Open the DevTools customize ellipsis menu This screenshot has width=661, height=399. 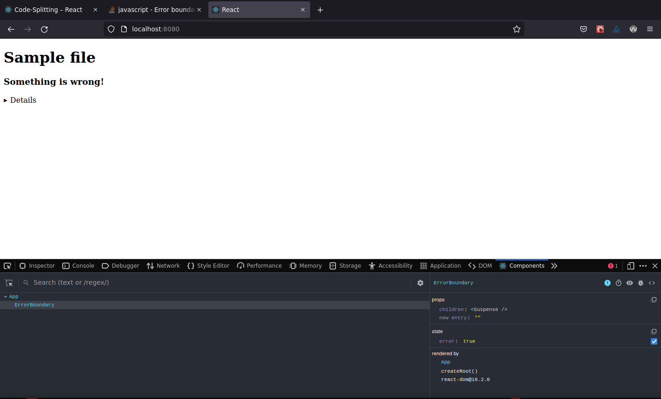[x=643, y=266]
